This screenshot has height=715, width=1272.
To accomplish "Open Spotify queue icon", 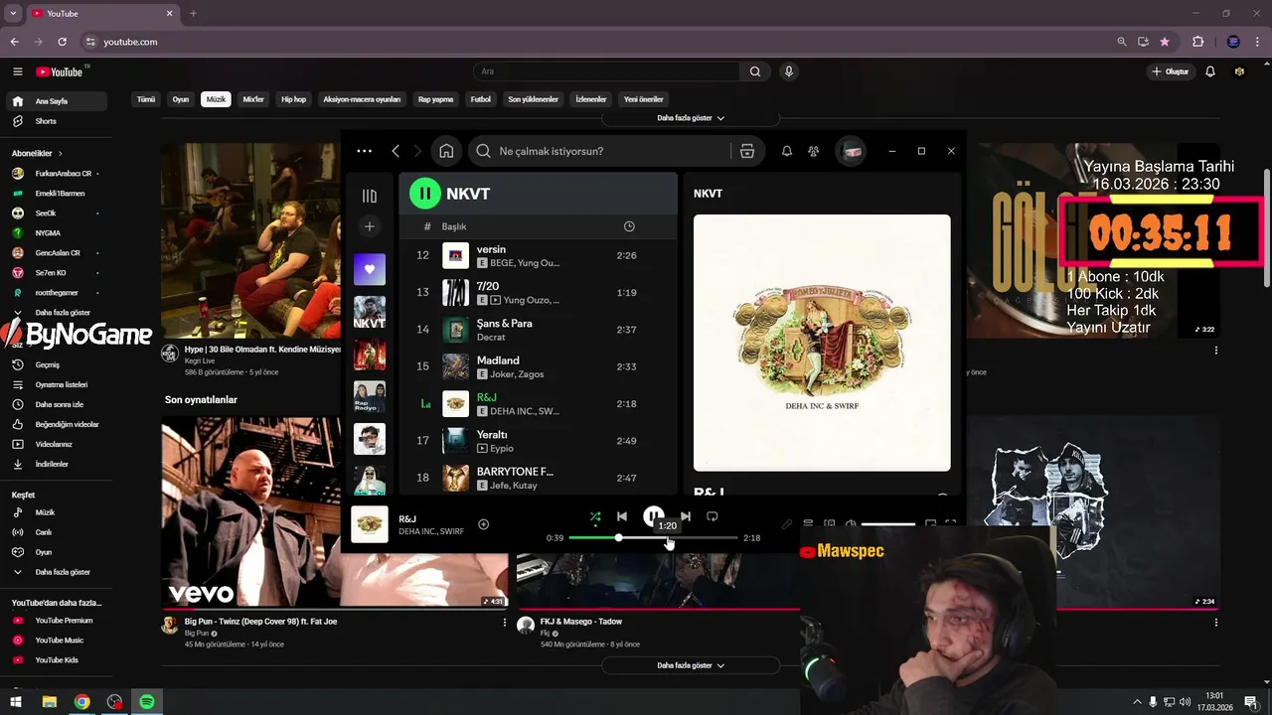I will click(808, 523).
